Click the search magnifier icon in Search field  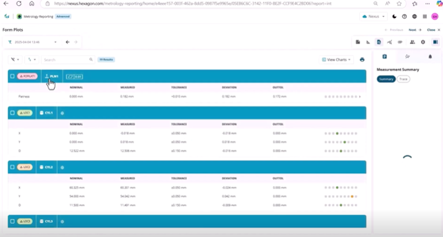click(91, 59)
